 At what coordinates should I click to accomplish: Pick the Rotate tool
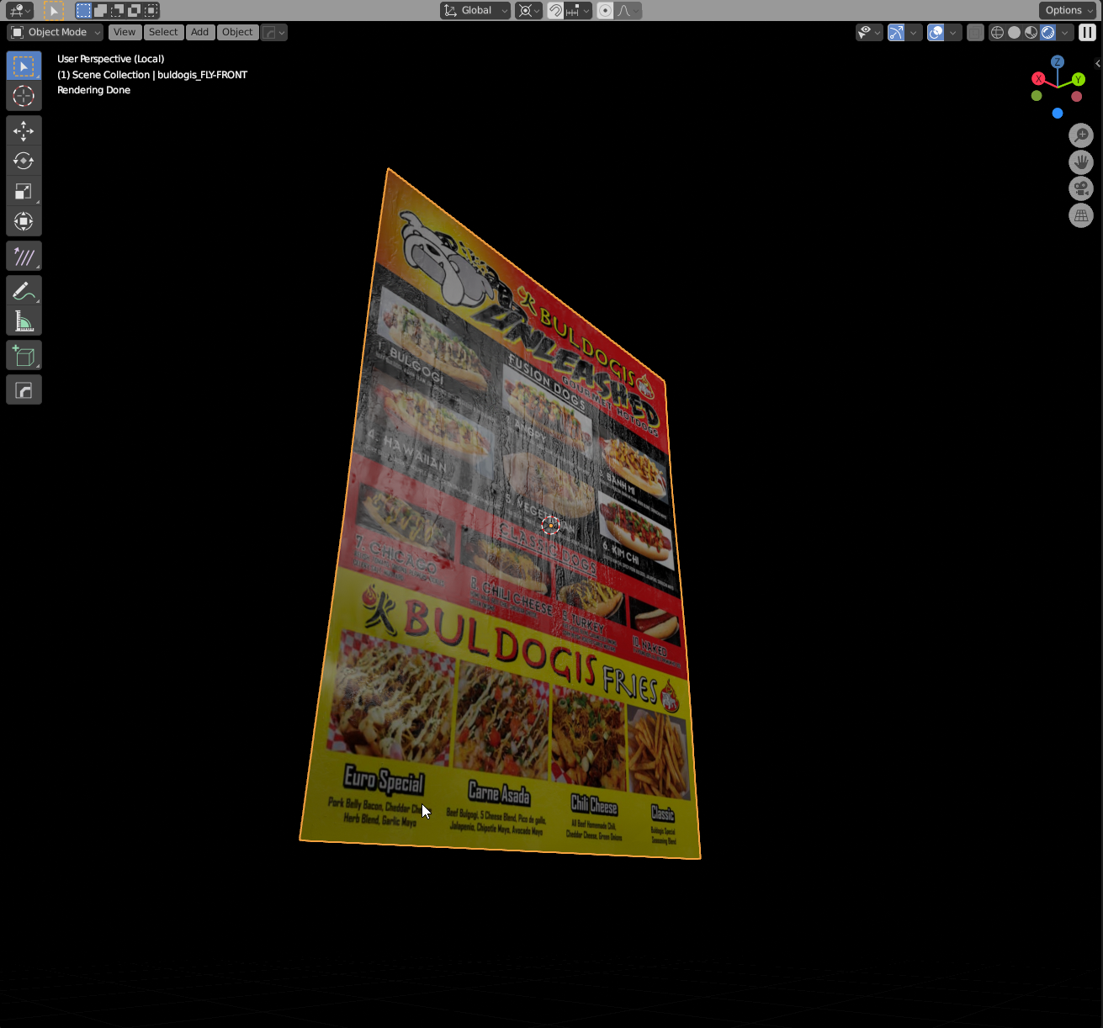pyautogui.click(x=24, y=161)
